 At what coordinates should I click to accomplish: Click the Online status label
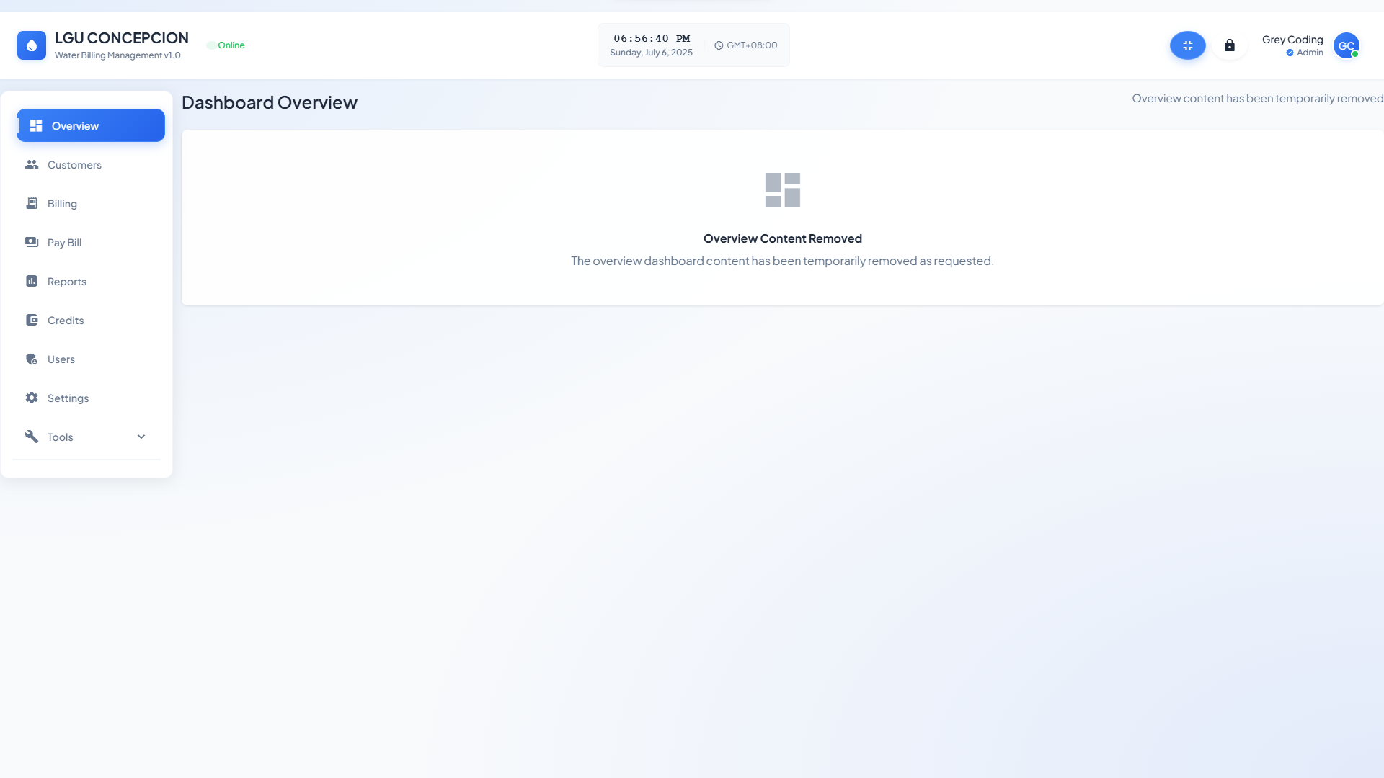[231, 45]
